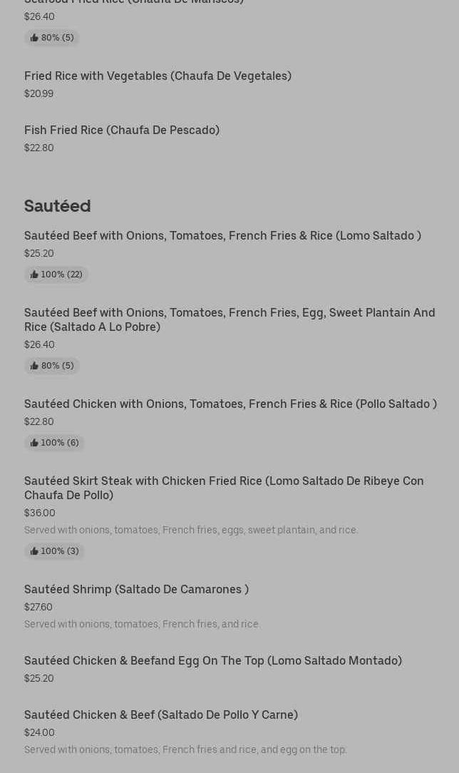
Task: Open Saltado De Pollo Y Carne item
Action: point(161,715)
